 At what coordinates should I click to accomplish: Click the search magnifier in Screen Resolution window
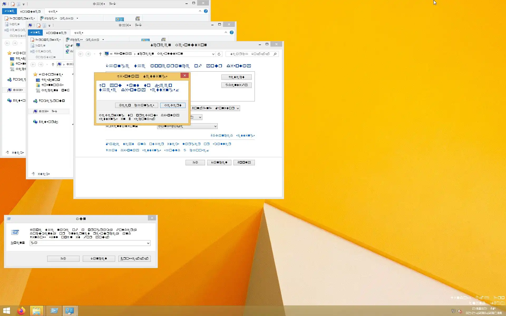point(275,54)
